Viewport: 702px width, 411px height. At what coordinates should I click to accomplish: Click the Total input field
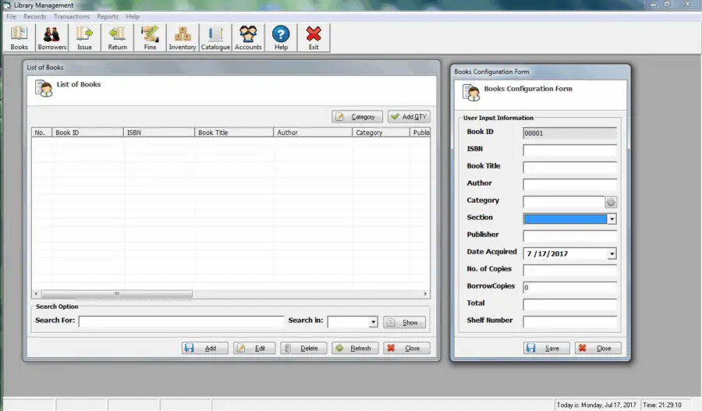[569, 305]
